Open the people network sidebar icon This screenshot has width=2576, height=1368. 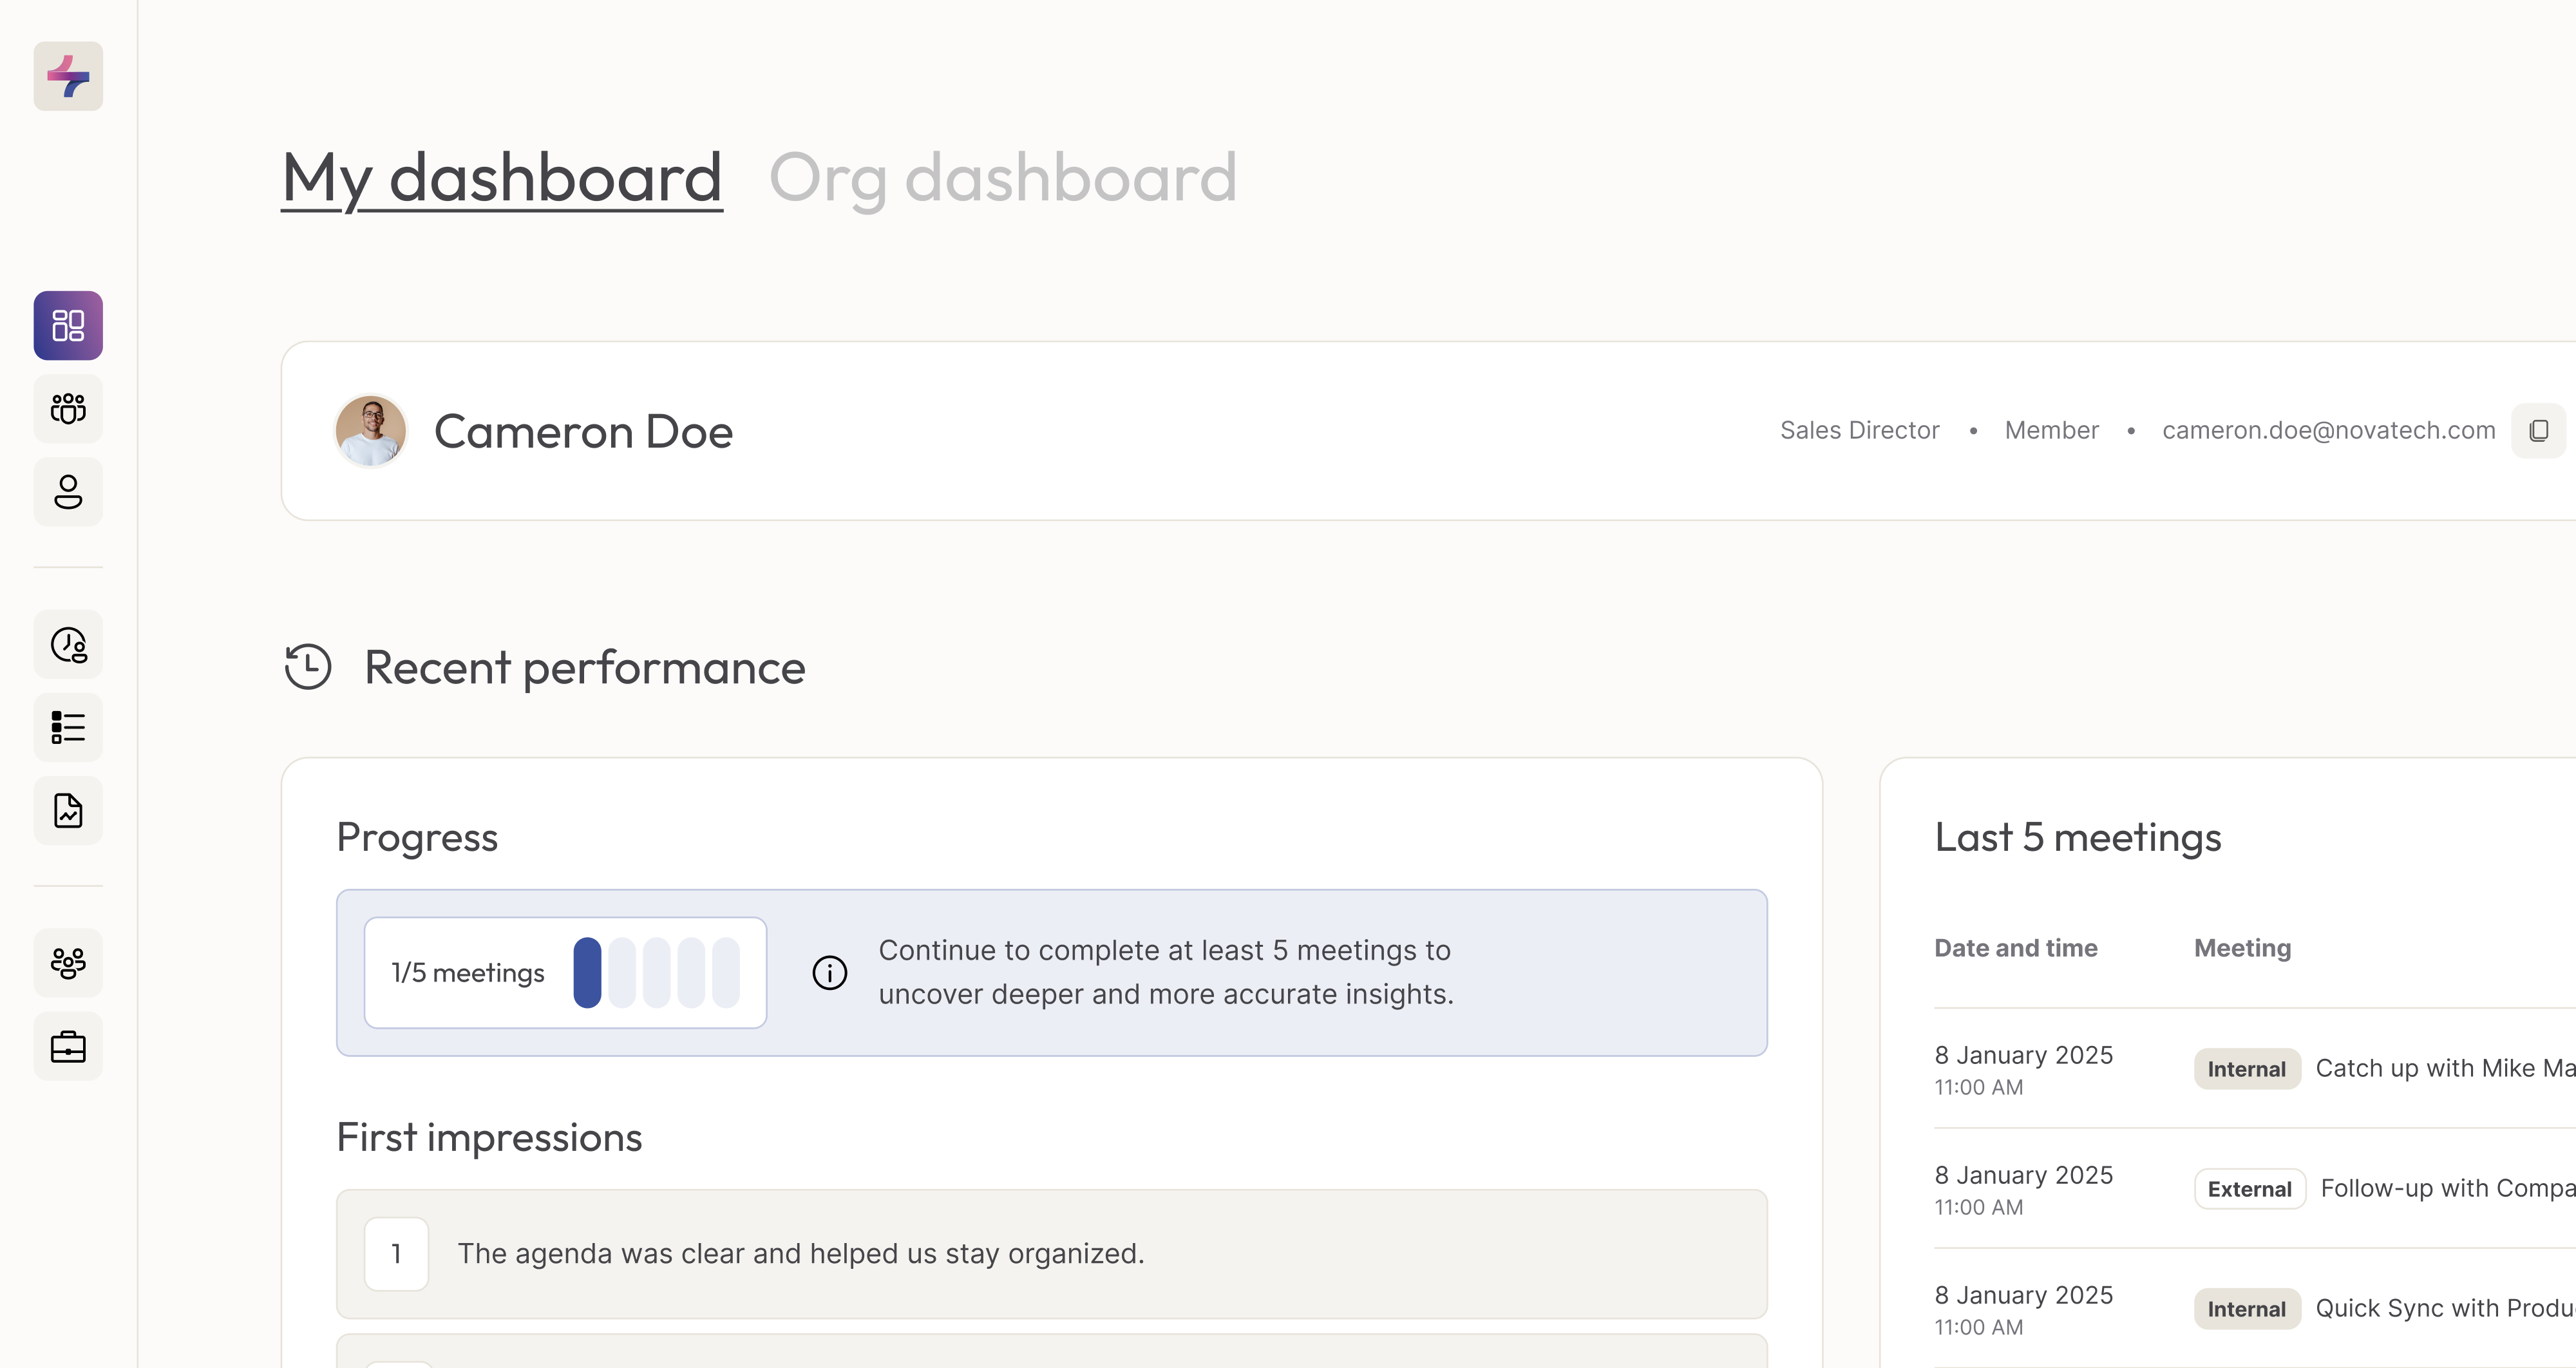click(x=68, y=963)
